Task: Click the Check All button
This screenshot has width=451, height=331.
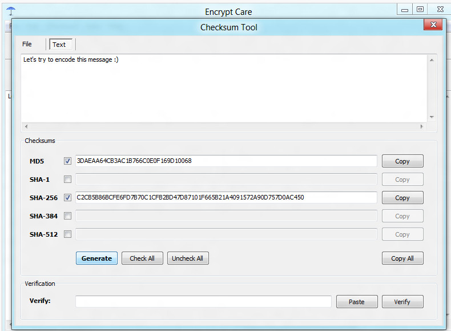Action: pos(142,258)
